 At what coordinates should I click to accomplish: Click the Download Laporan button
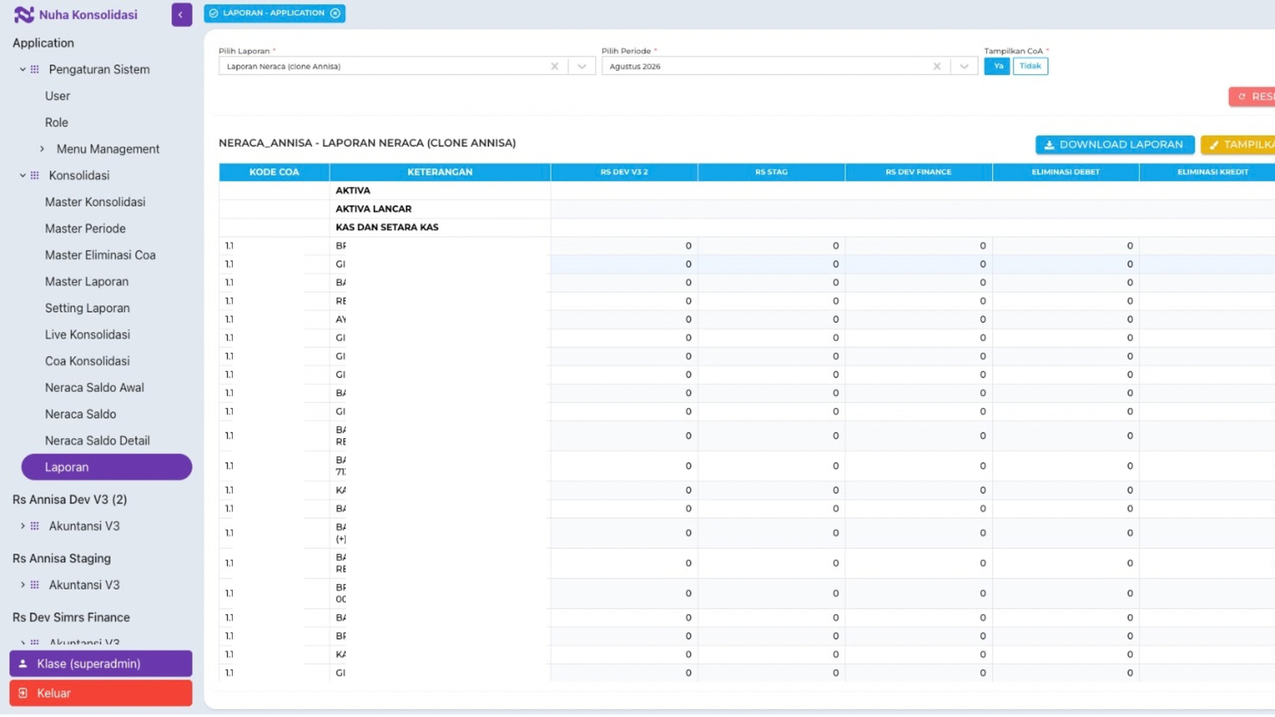pyautogui.click(x=1115, y=144)
